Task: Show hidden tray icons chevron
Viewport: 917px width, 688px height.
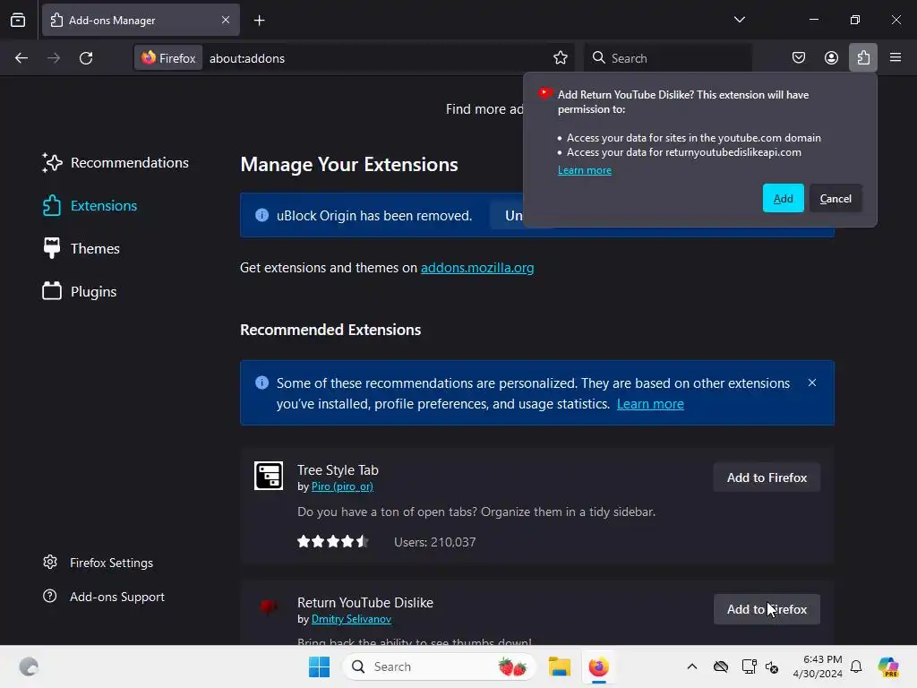Action: click(x=692, y=666)
